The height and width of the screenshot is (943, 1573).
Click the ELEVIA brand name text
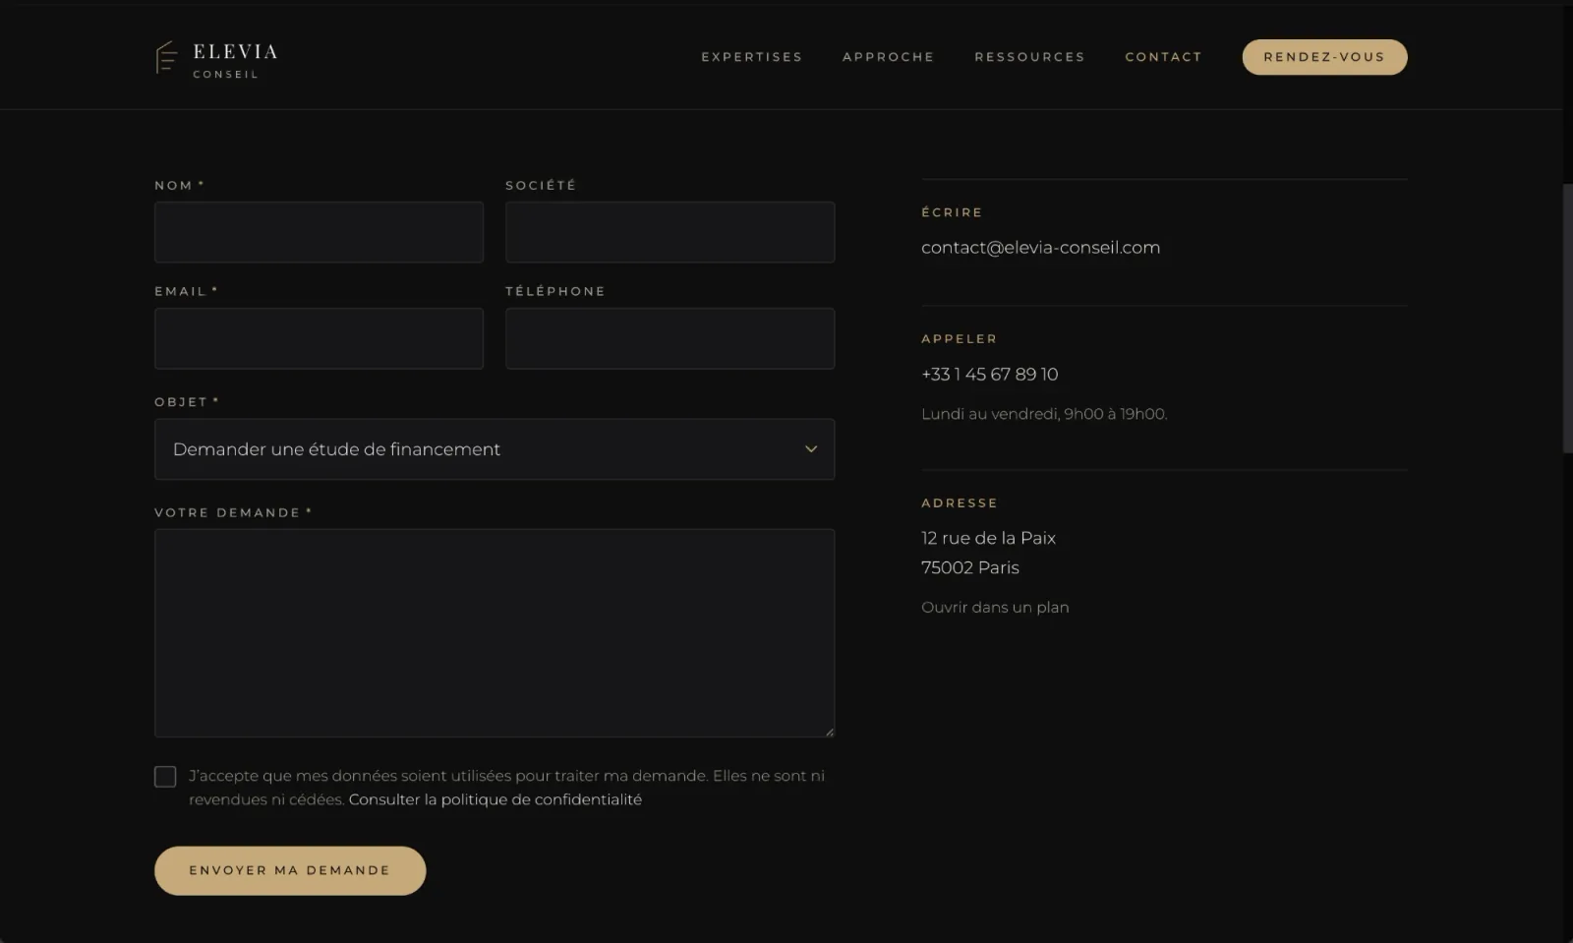point(235,51)
